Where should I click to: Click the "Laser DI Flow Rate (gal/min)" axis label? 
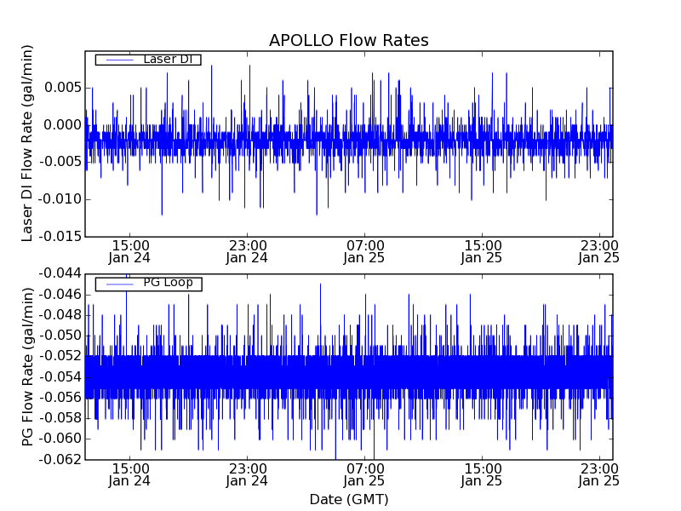27,143
